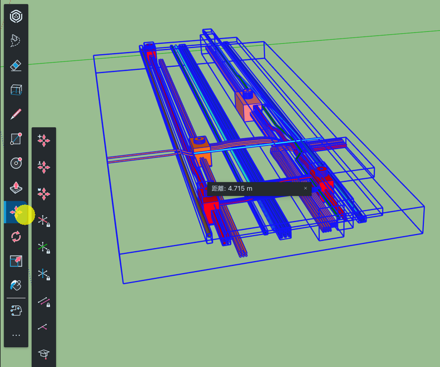440x367 pixels.
Task: Open the graduation cap learning help
Action: click(44, 354)
